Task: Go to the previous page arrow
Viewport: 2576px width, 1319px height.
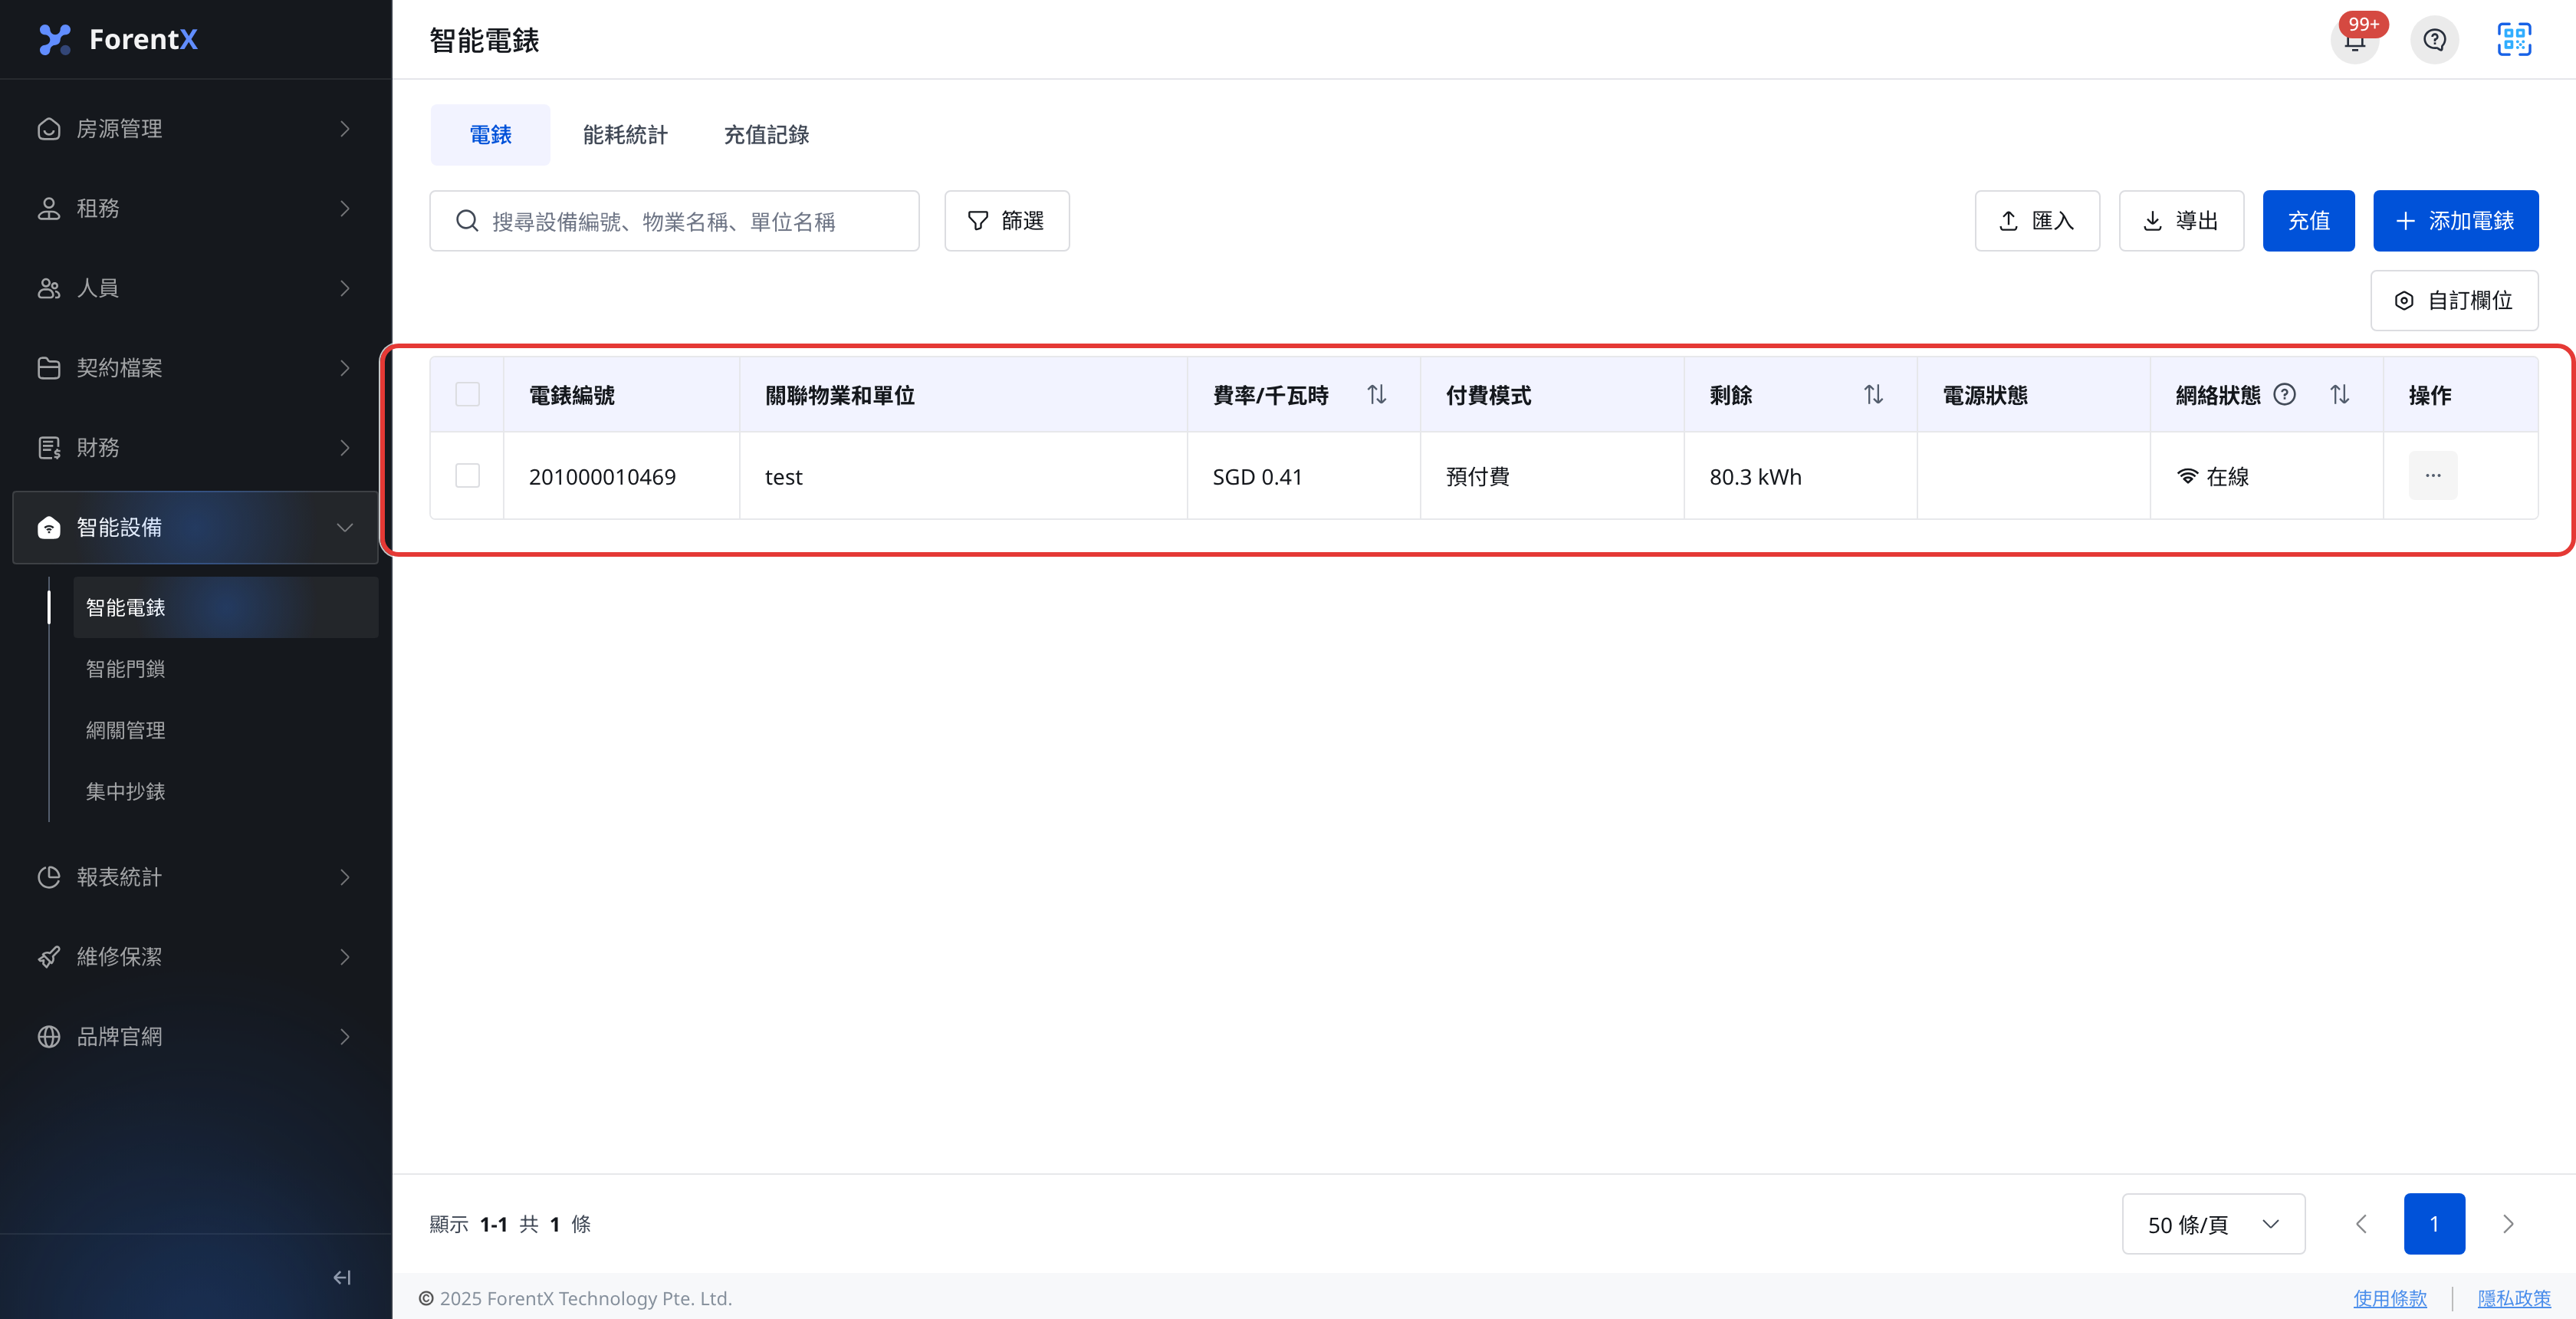Action: point(2361,1224)
